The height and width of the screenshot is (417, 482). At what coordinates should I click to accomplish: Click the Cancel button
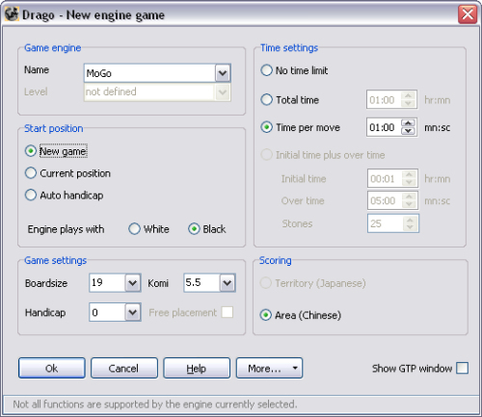click(x=124, y=368)
